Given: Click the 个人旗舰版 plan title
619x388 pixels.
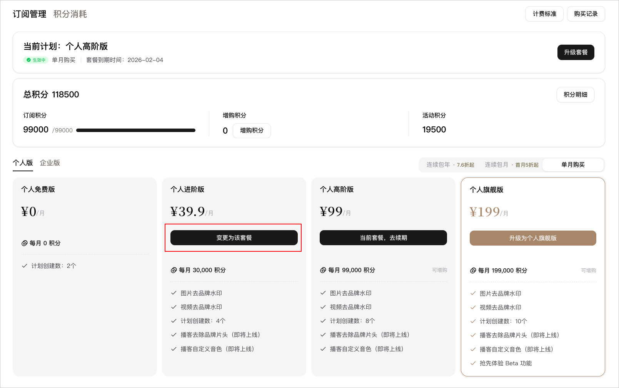Looking at the screenshot, I should (x=487, y=190).
